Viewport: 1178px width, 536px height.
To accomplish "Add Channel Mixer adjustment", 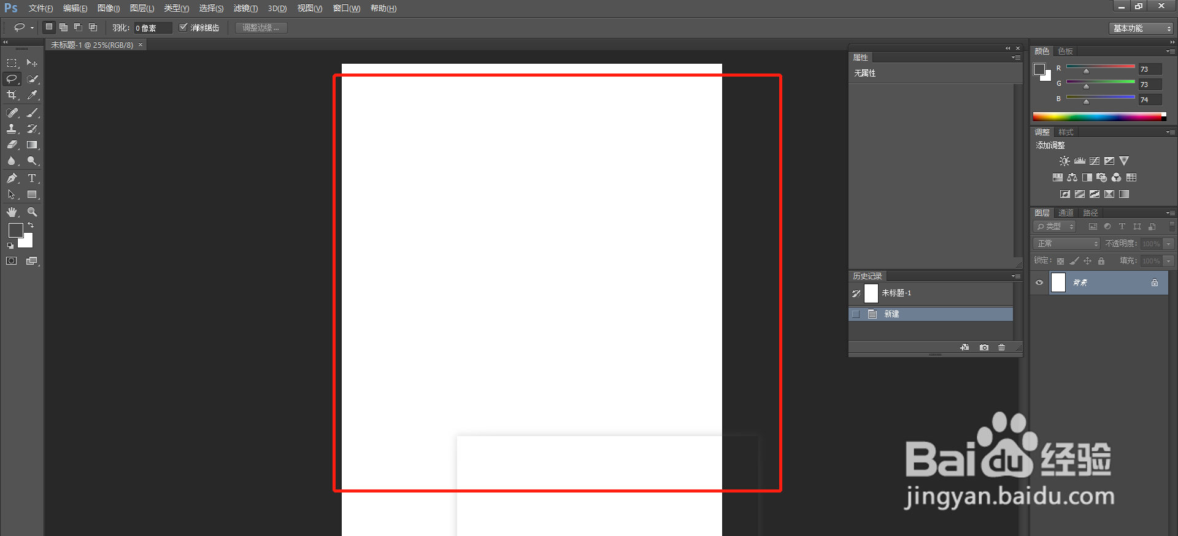I will pyautogui.click(x=1117, y=178).
